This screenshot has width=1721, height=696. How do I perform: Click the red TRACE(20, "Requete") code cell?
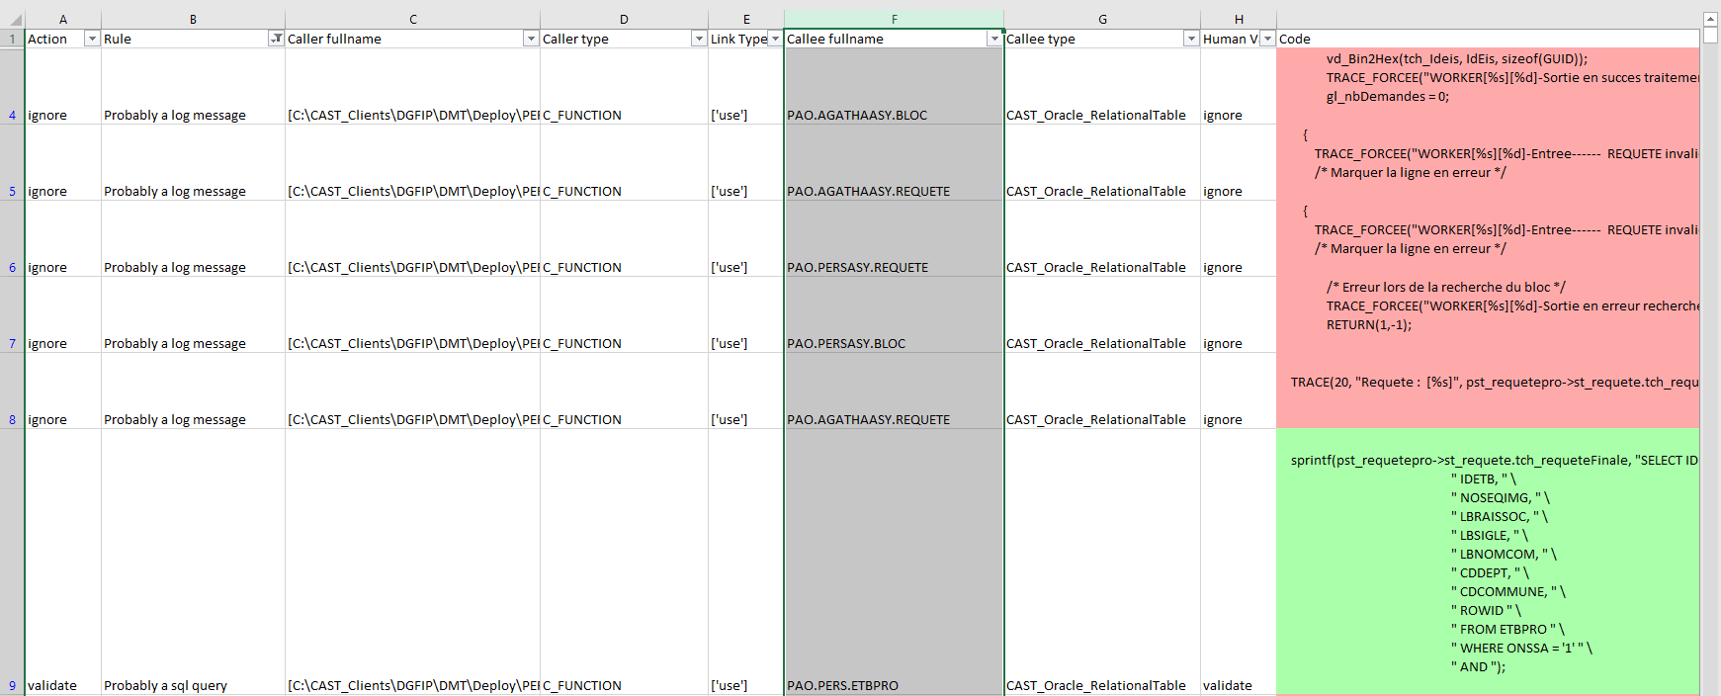point(1488,391)
